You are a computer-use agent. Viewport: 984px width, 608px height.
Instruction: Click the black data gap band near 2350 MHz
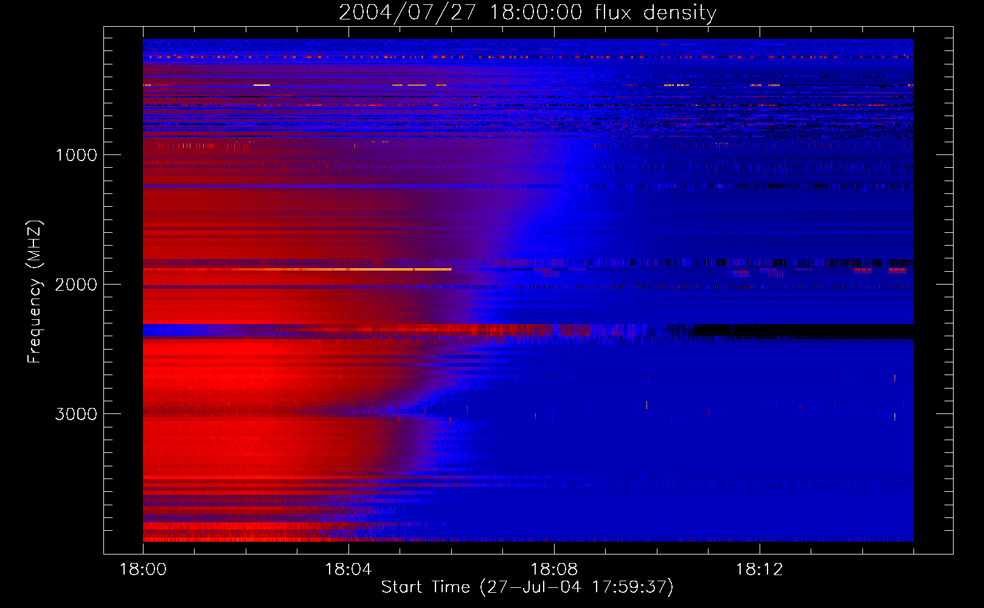click(x=803, y=331)
